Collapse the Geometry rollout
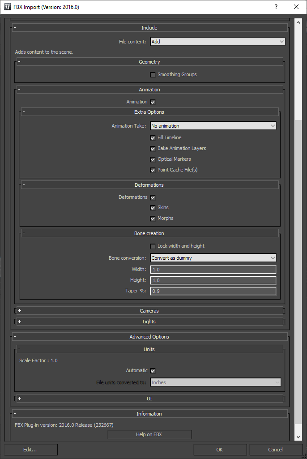This screenshot has height=459, width=307. (149, 62)
